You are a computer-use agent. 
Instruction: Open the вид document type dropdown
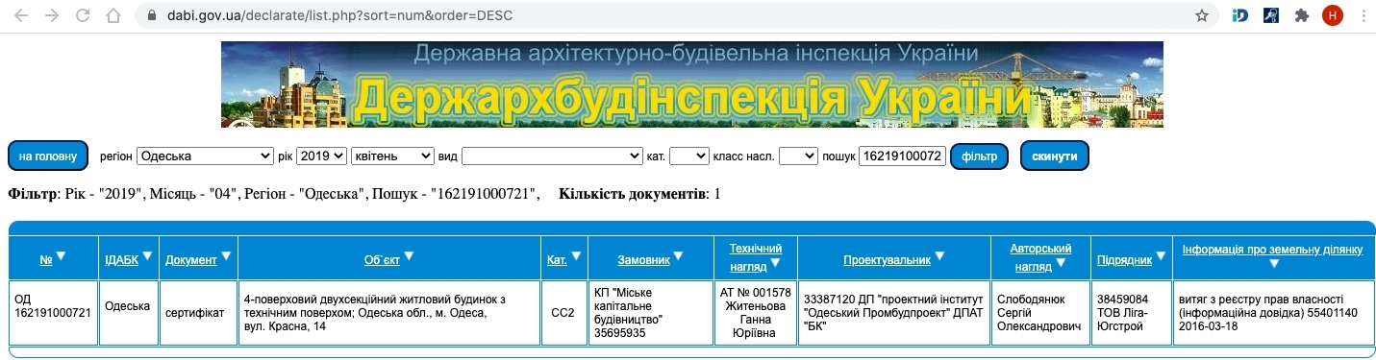552,156
